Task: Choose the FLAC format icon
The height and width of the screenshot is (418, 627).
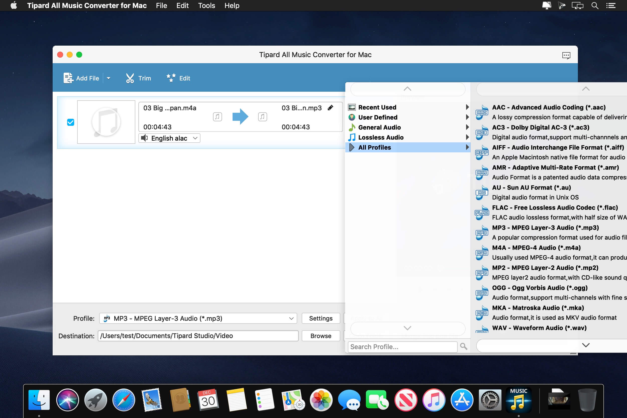Action: pyautogui.click(x=482, y=213)
